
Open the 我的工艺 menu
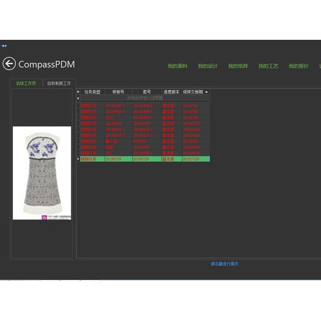click(x=268, y=66)
